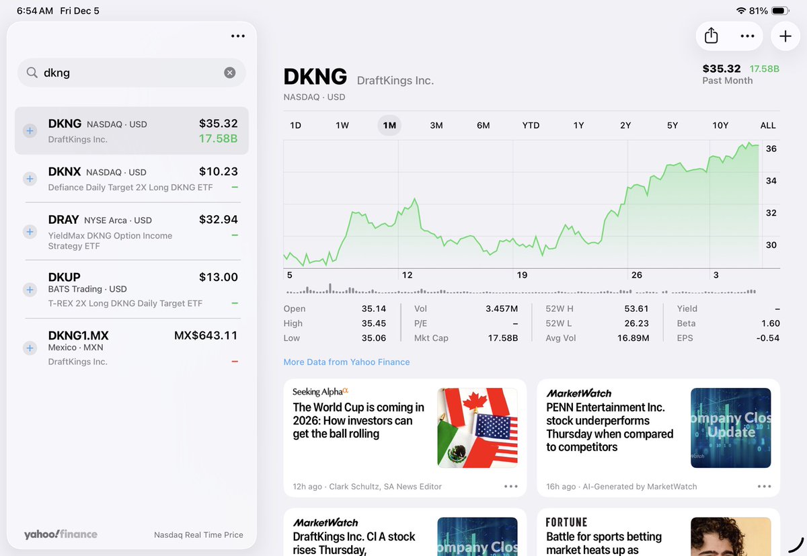Select the DKNG DraftKings Inc. search result

(x=132, y=130)
